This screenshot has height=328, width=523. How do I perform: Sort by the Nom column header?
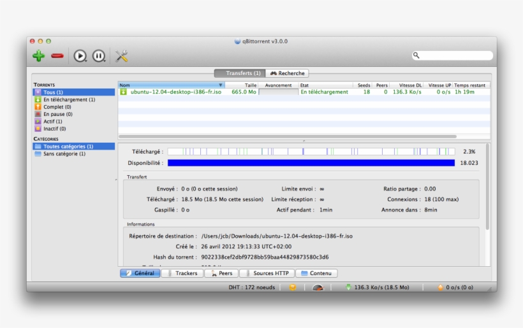172,85
